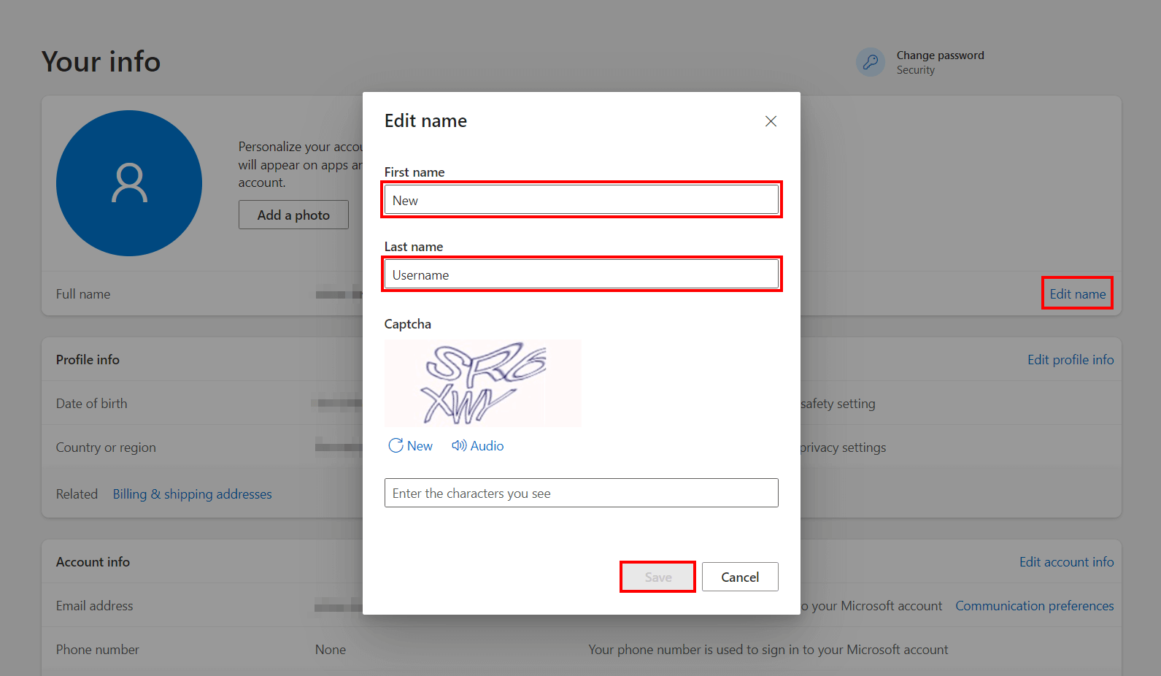Open Edit account info link
Screen dimensions: 1161x676
(x=1066, y=562)
